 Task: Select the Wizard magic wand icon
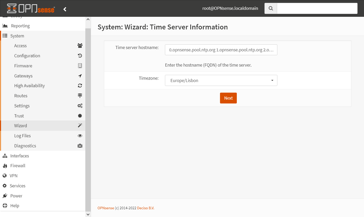pos(80,125)
